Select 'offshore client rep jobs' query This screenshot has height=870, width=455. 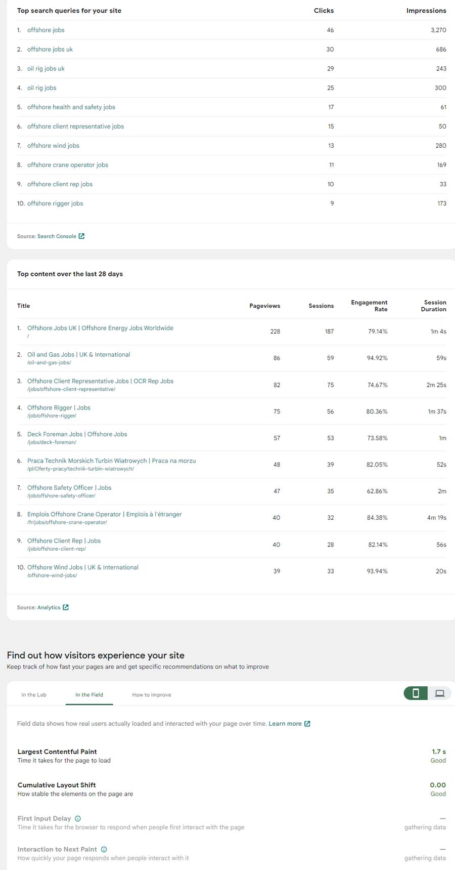(x=60, y=184)
